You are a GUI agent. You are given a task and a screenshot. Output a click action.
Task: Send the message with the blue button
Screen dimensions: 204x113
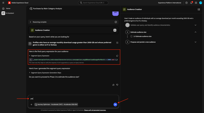tap(115, 104)
